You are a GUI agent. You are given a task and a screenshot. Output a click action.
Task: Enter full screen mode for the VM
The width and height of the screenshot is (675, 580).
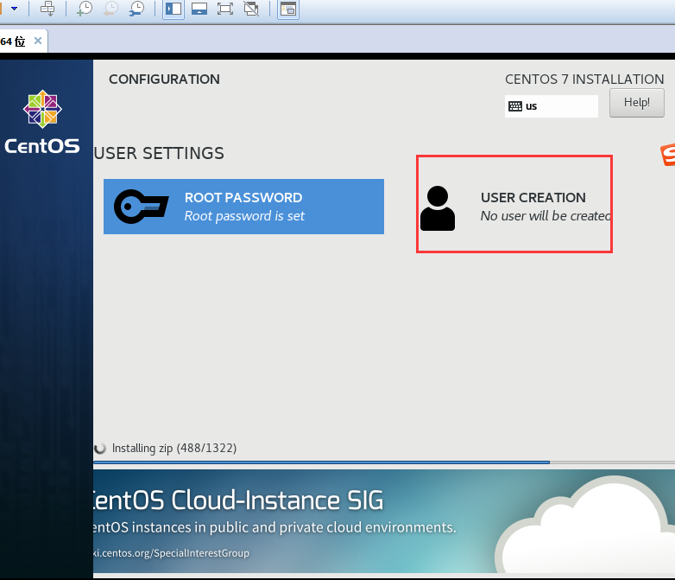point(225,9)
